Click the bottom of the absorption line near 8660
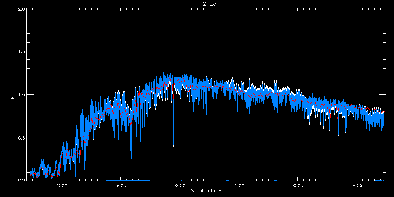This screenshot has width=394, height=197. pyautogui.click(x=337, y=162)
